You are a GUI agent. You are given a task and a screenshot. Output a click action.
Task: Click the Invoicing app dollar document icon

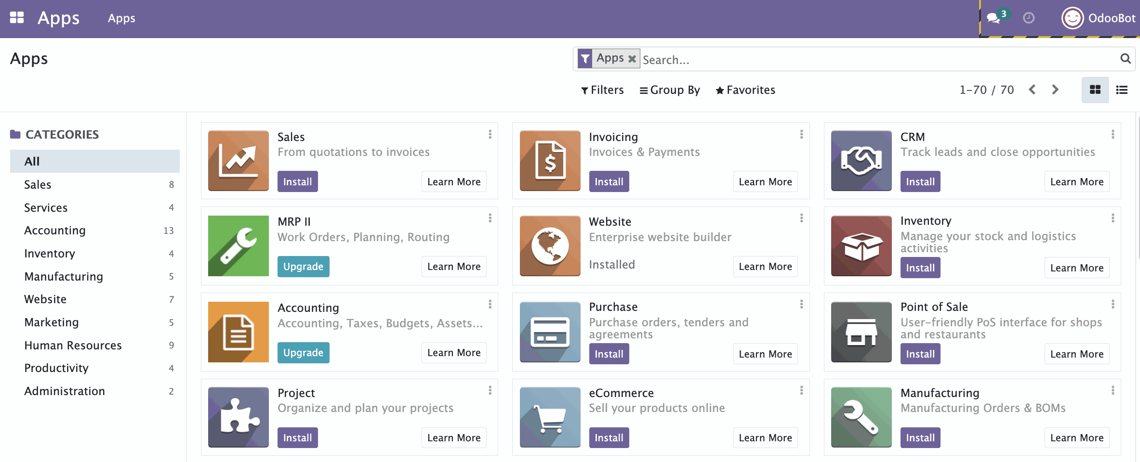coord(550,161)
